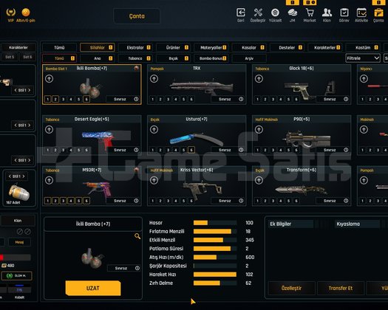Click the VIP laurel icon

[x=10, y=12]
